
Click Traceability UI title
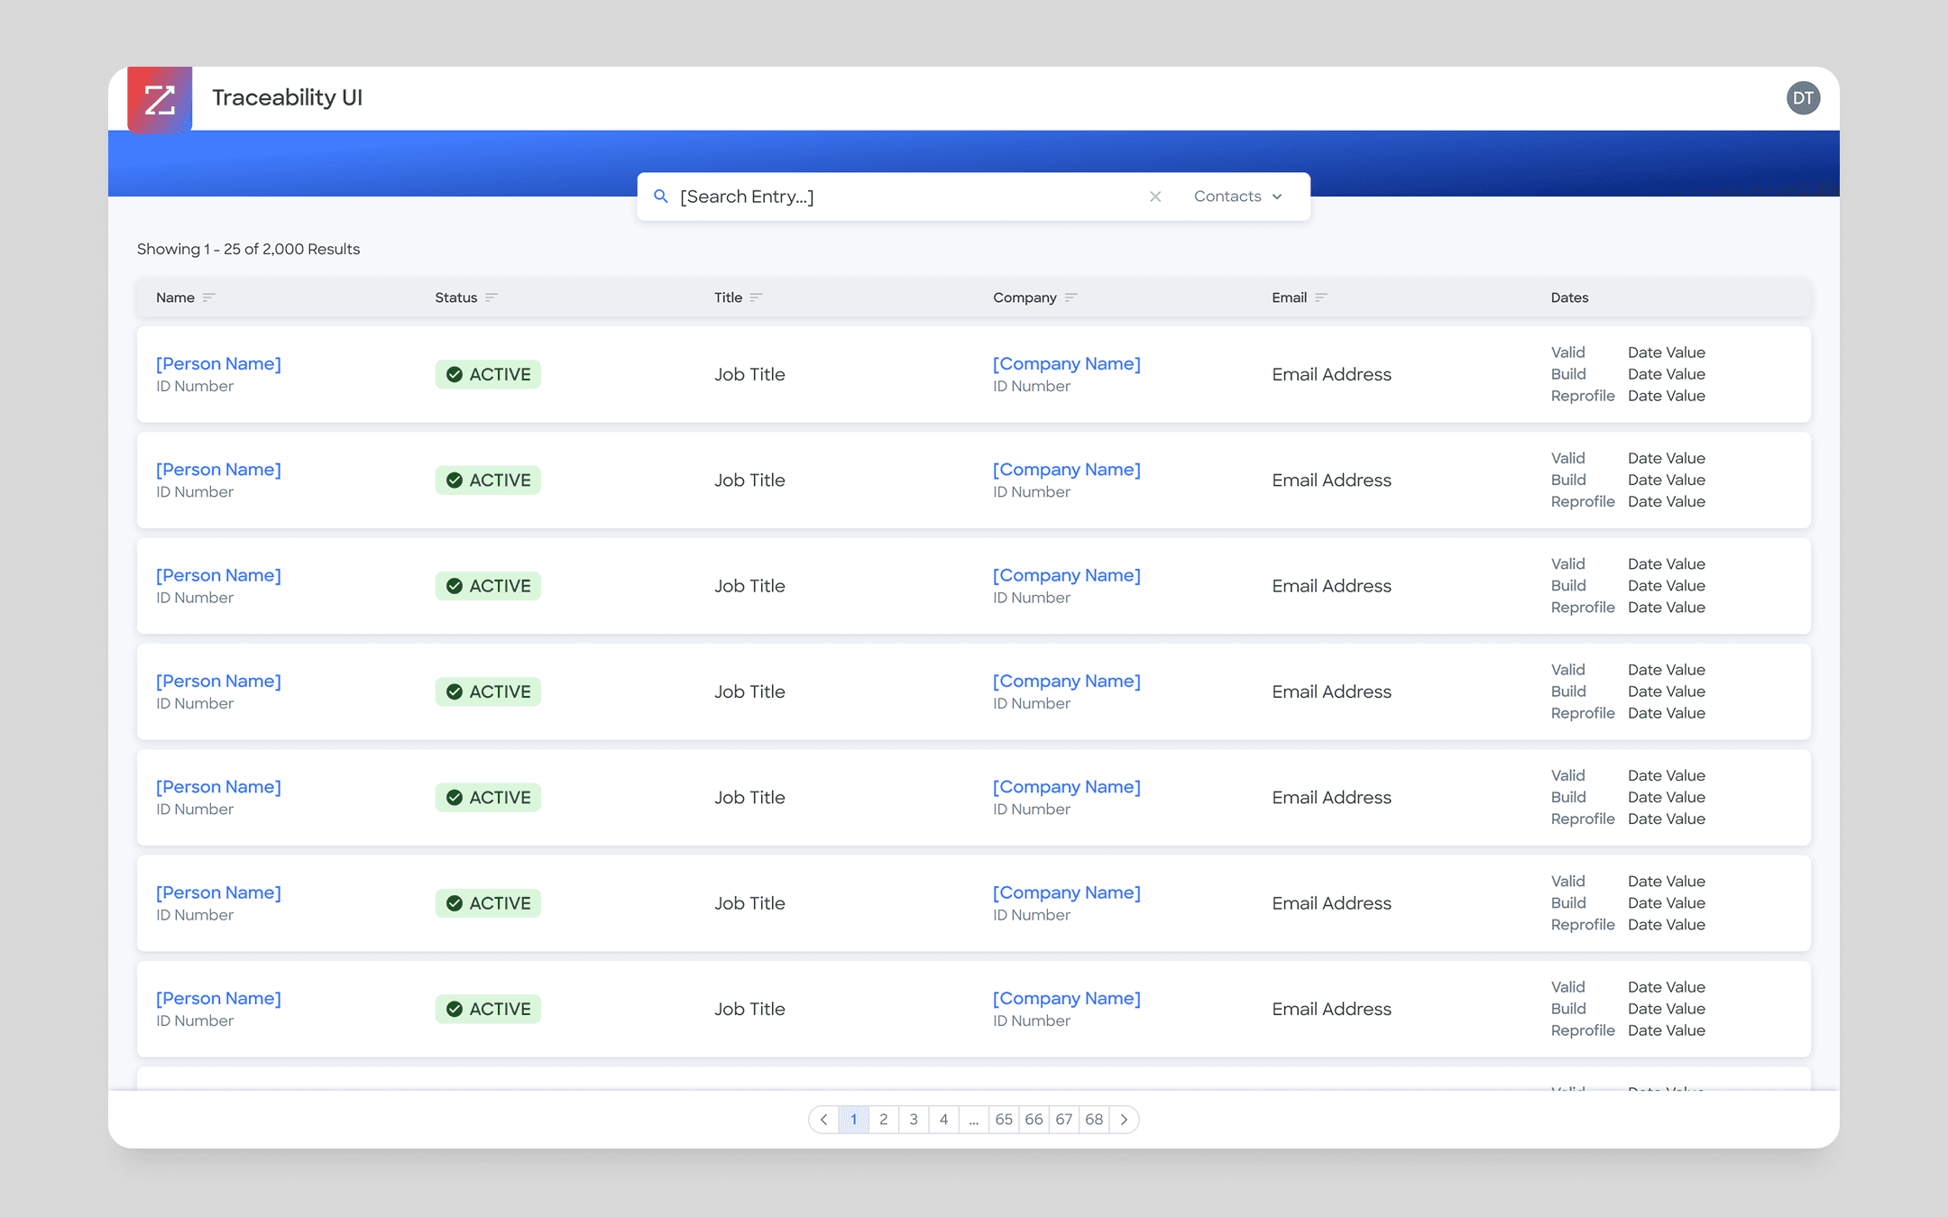(x=287, y=97)
